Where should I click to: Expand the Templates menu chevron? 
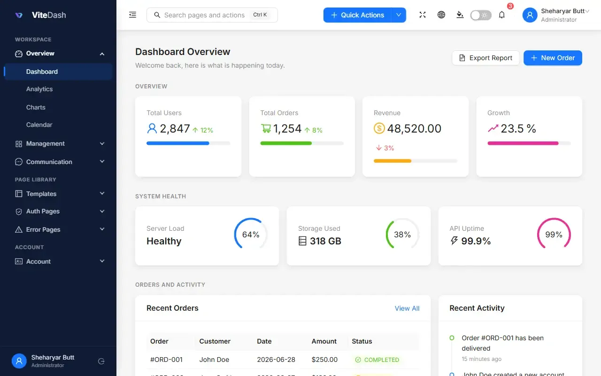point(102,194)
